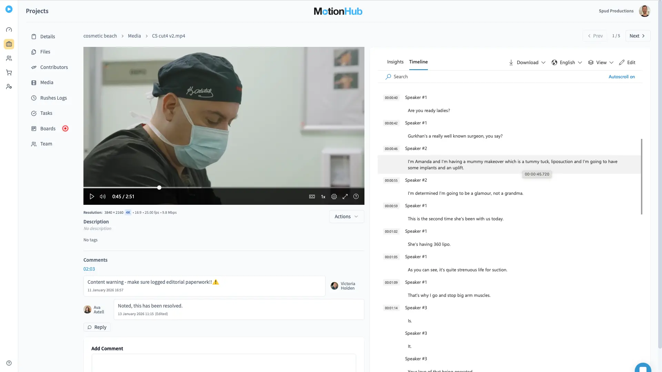Toggle closed captions on video

click(x=312, y=197)
